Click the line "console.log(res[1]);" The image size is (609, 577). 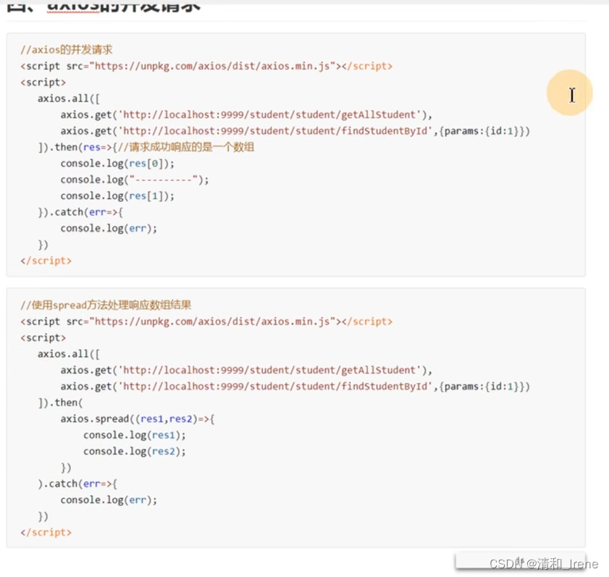[x=117, y=196]
